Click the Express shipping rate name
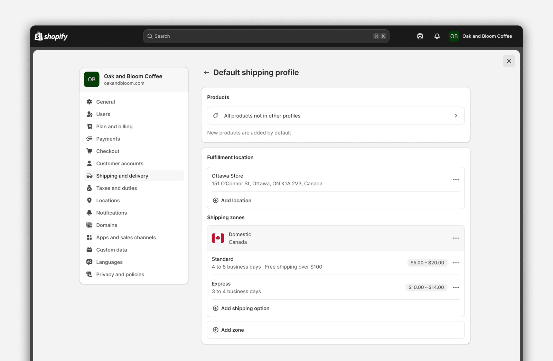Screen dimensions: 553x361 221,284
